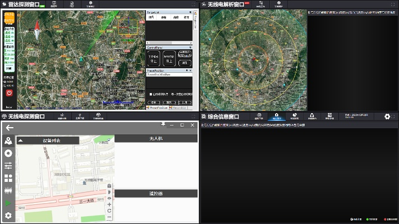
Task: Open the sliders adjustment icon in sidebar
Action: (8, 166)
